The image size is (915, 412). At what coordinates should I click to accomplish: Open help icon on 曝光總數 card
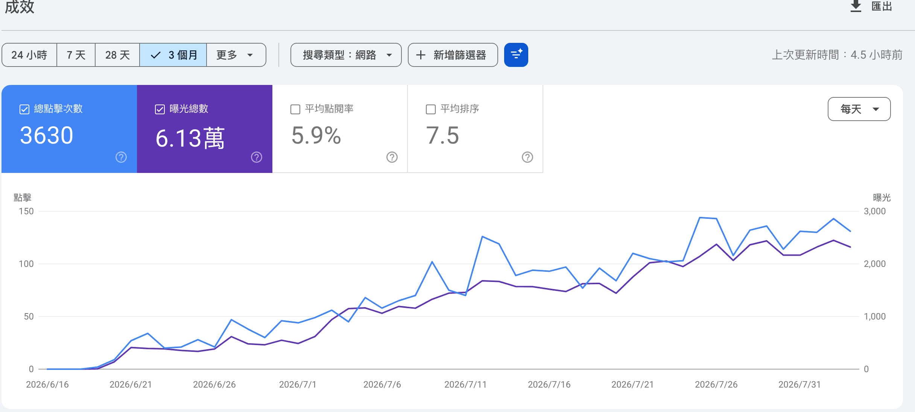(x=257, y=157)
